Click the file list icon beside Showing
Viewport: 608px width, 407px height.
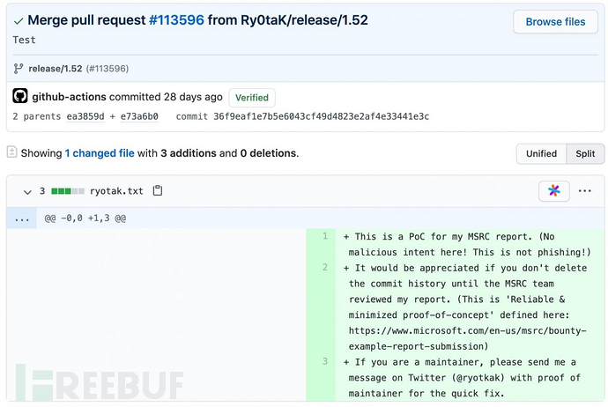click(x=11, y=152)
